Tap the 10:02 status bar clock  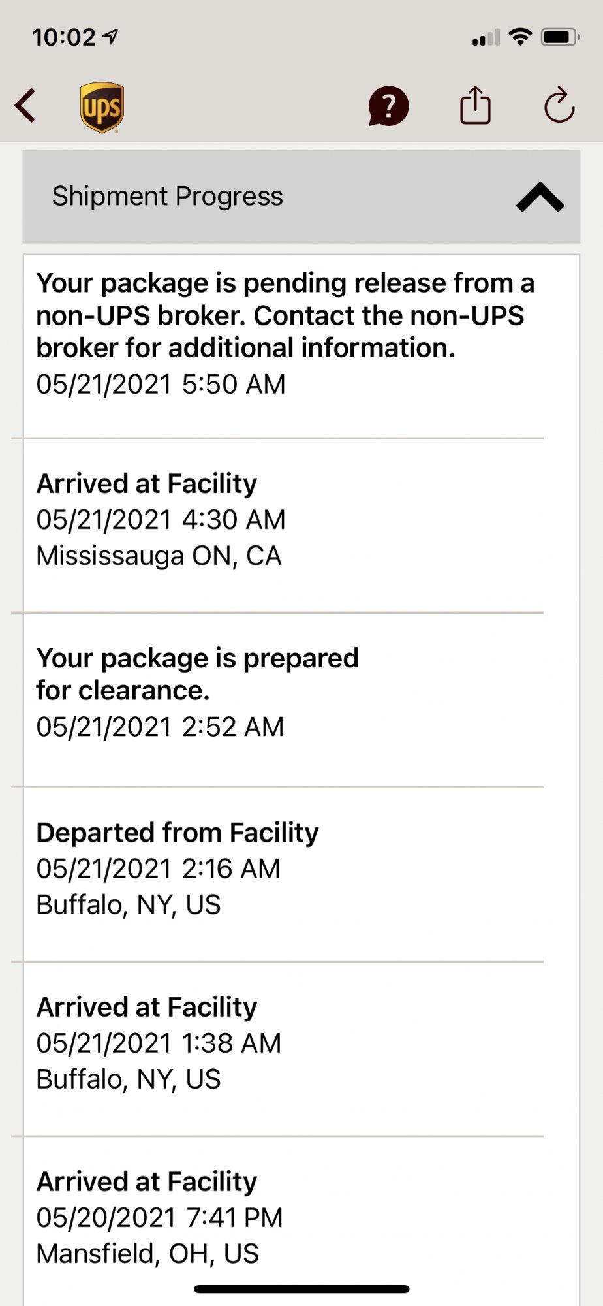(x=64, y=37)
